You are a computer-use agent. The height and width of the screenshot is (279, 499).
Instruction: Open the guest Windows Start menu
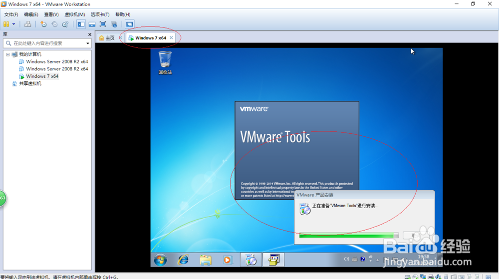tap(160, 260)
